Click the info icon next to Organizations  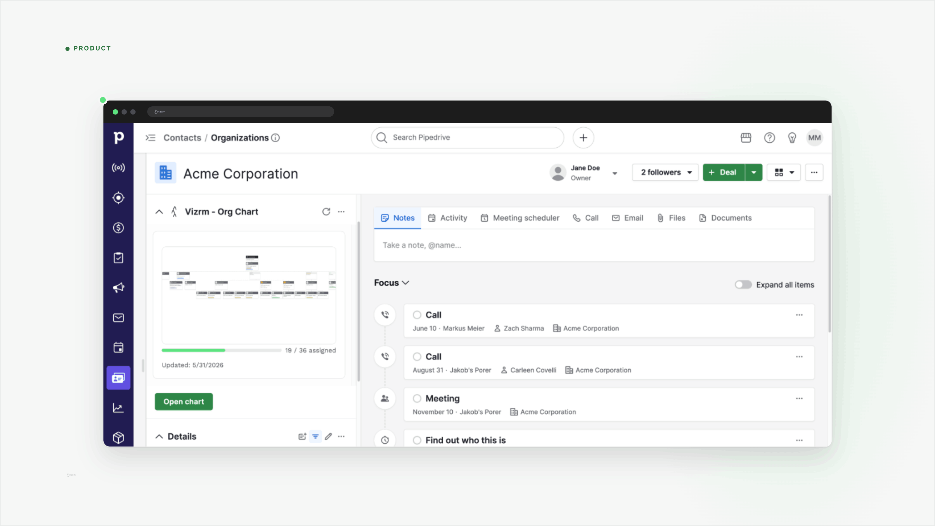click(276, 138)
